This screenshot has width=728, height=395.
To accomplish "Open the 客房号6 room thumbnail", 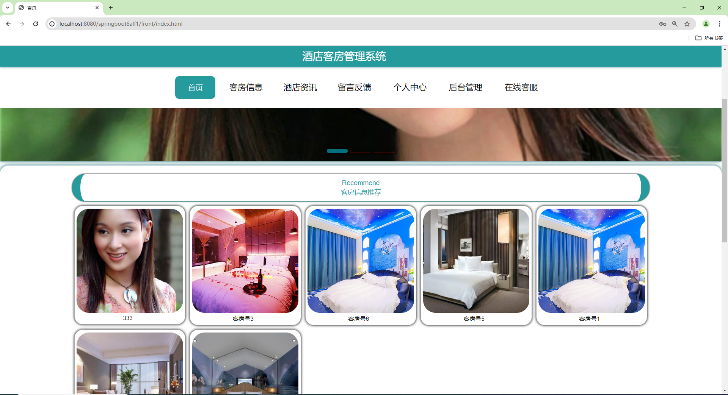I will [x=361, y=261].
